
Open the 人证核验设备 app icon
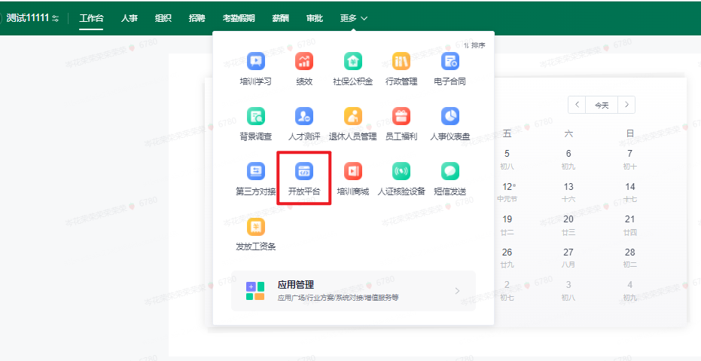coord(401,171)
